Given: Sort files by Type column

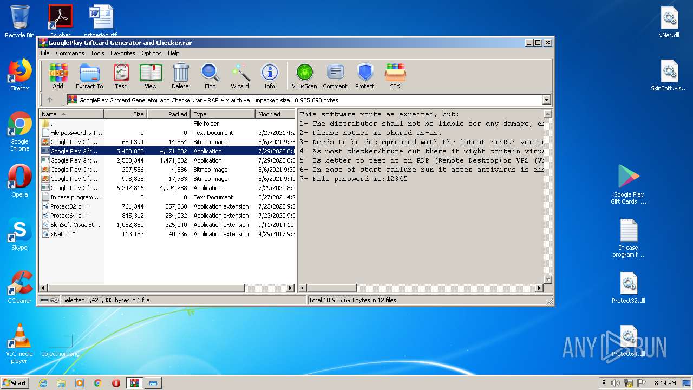Looking at the screenshot, I should pos(223,114).
